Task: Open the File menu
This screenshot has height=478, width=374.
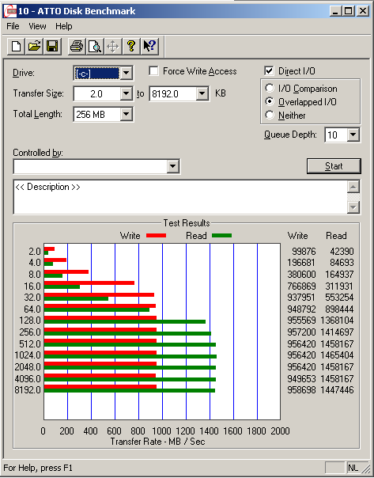Action: (x=13, y=27)
